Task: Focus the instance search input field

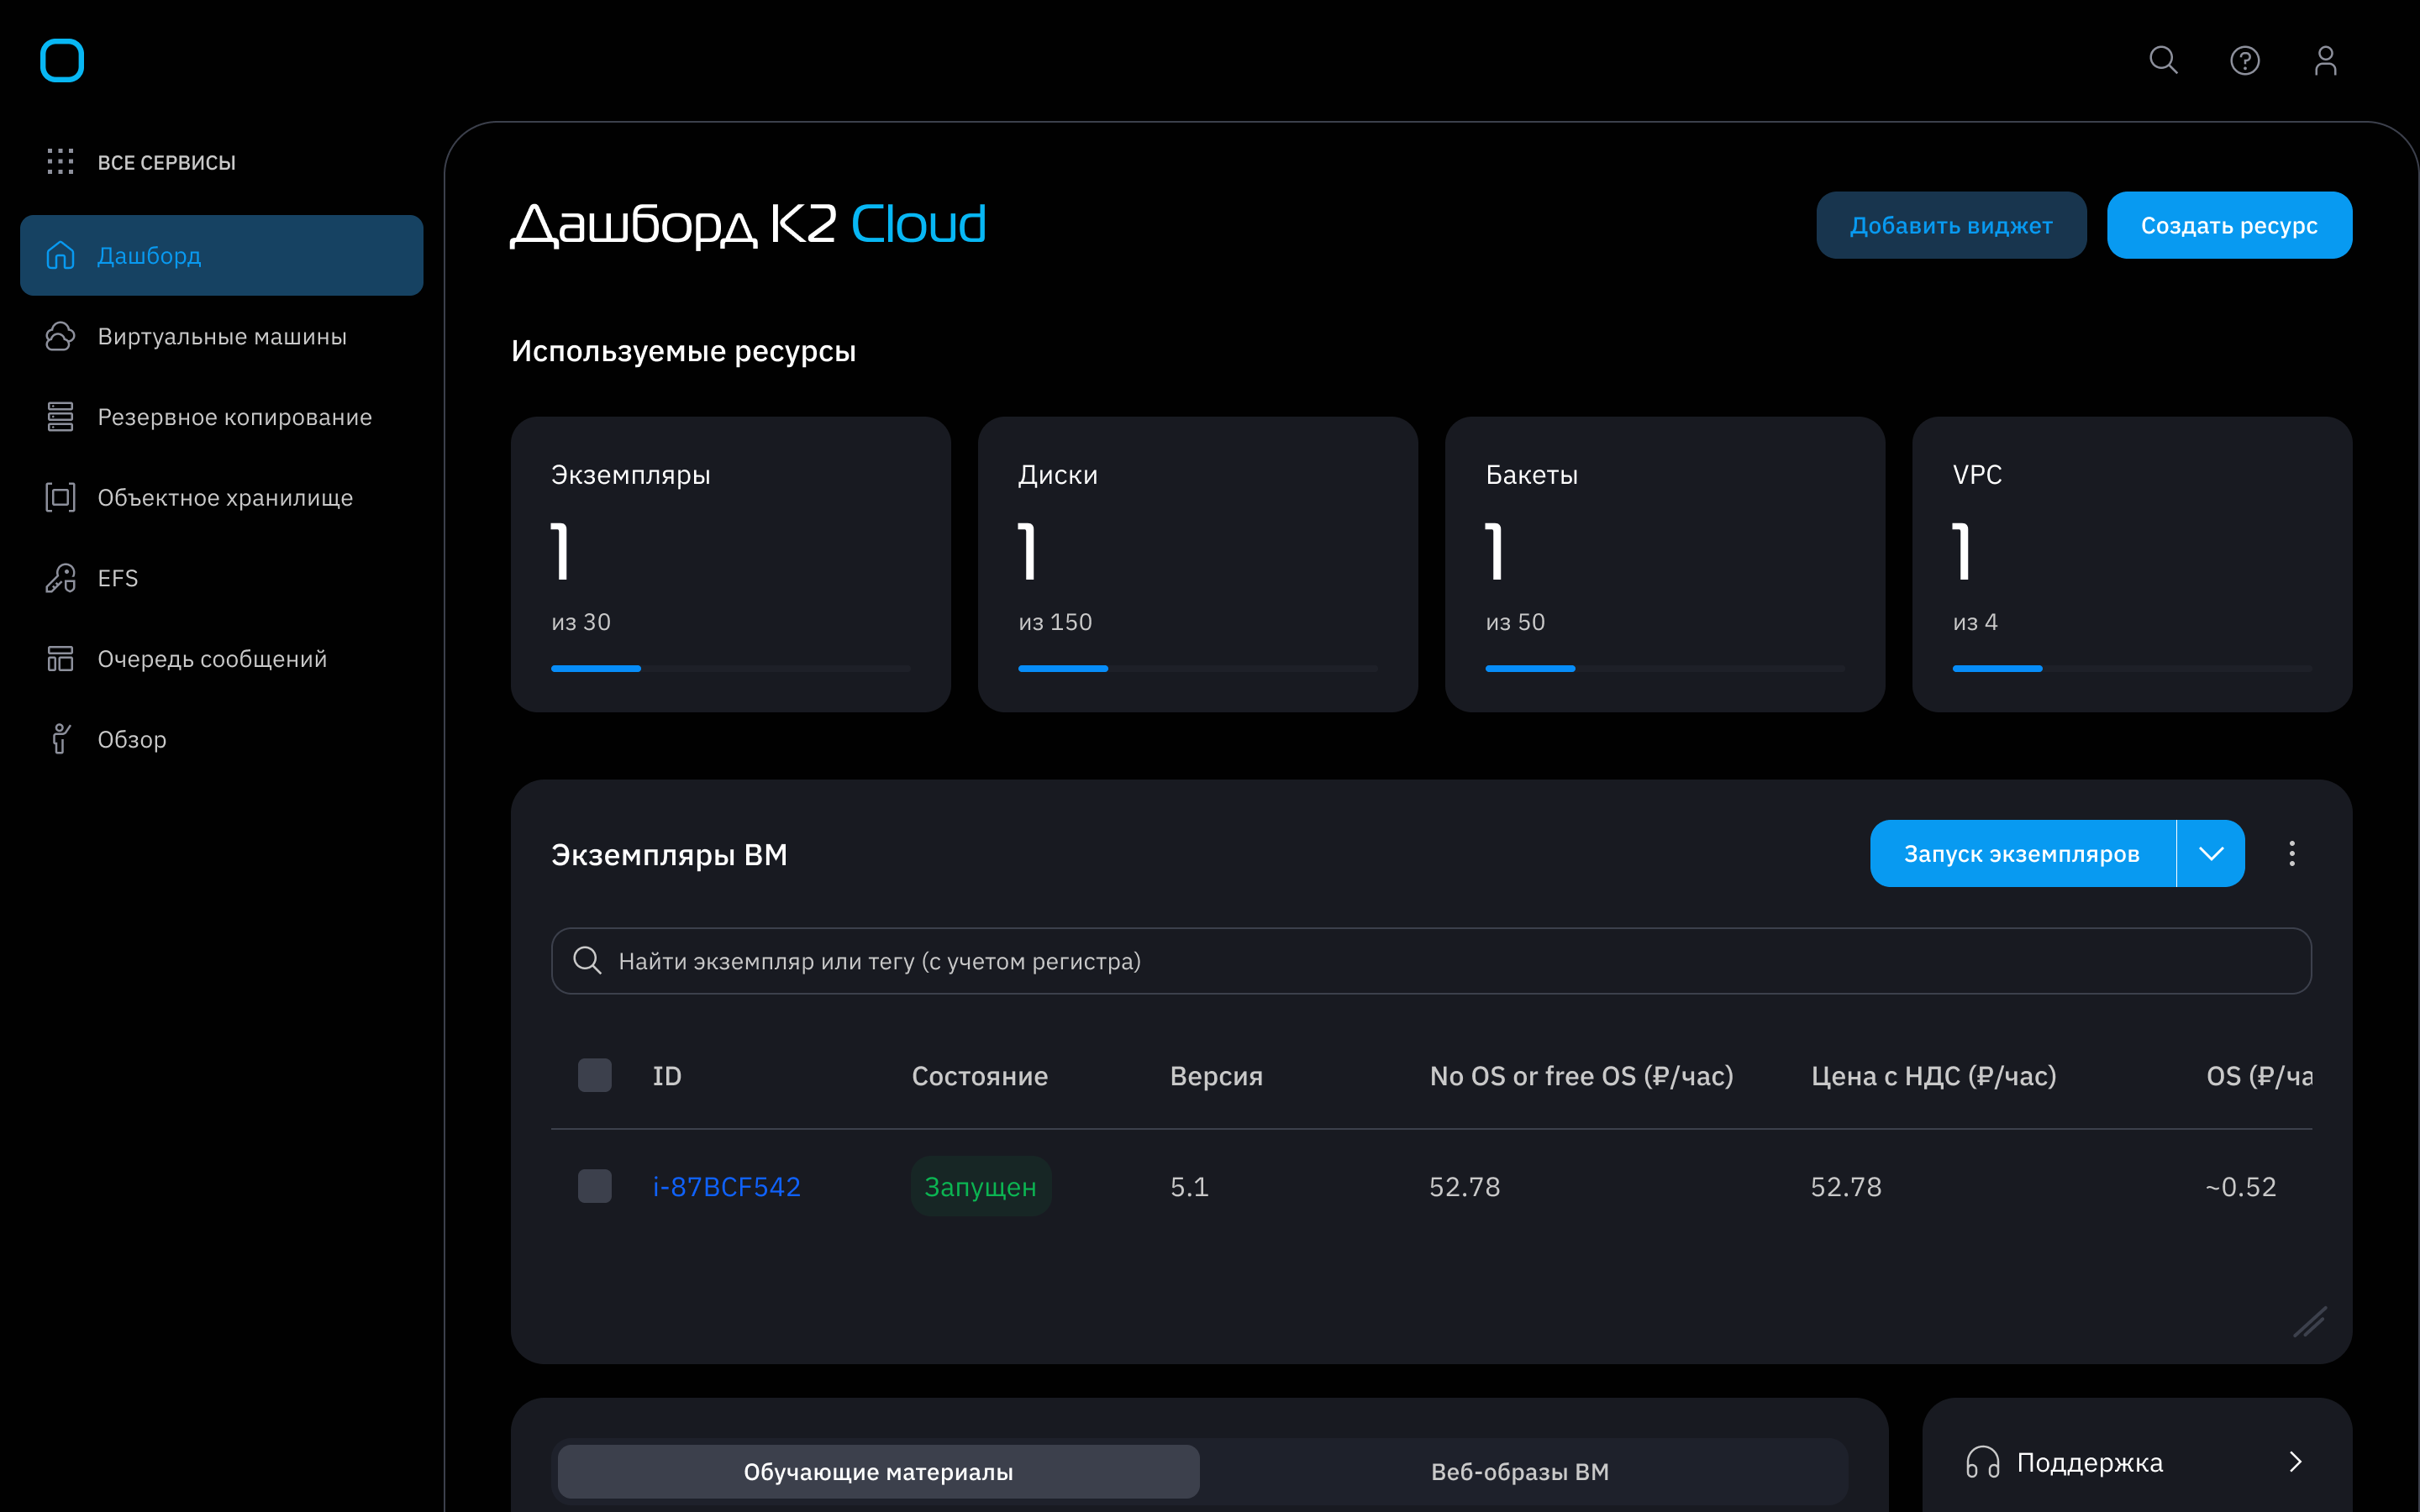Action: point(1431,961)
